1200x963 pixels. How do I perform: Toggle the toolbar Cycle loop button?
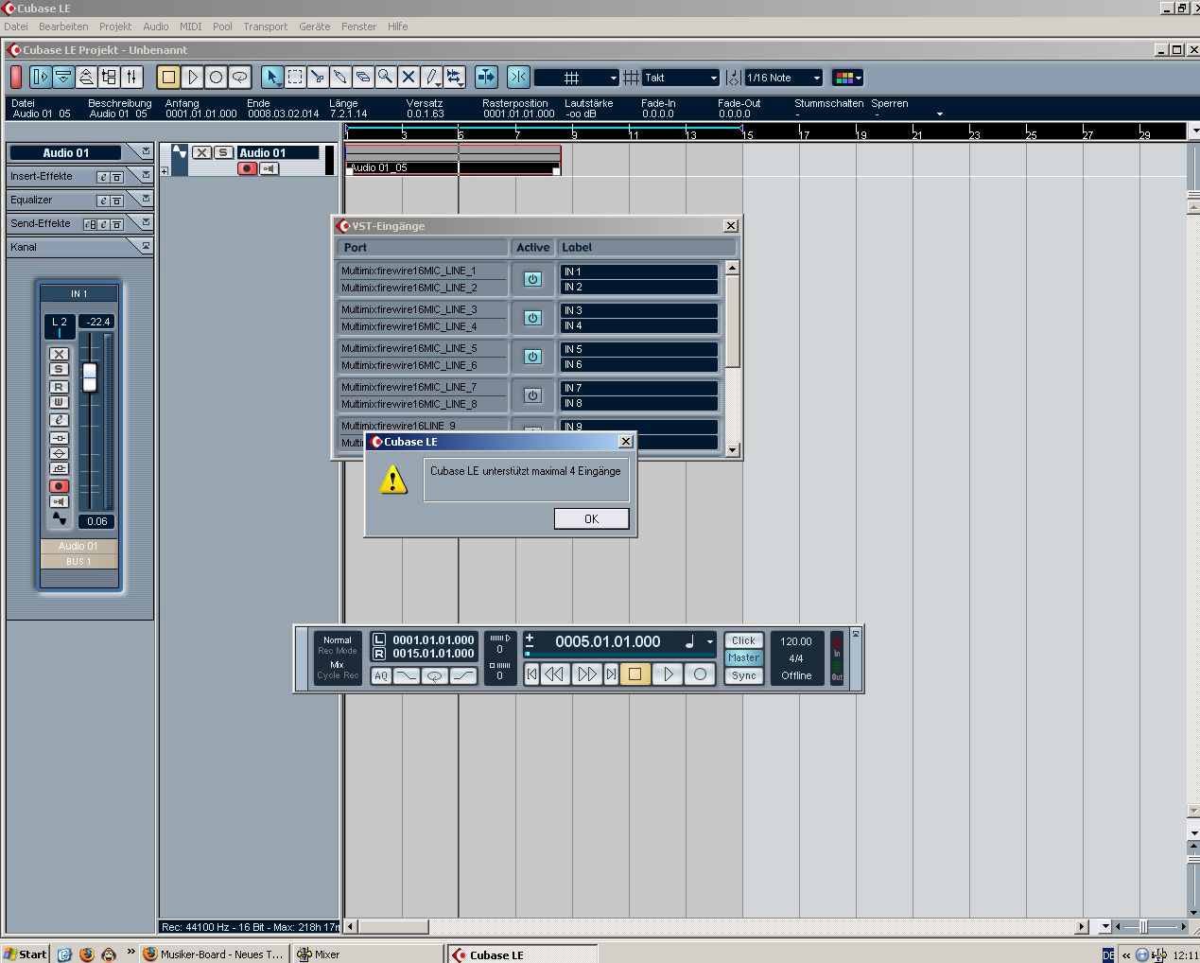click(240, 78)
